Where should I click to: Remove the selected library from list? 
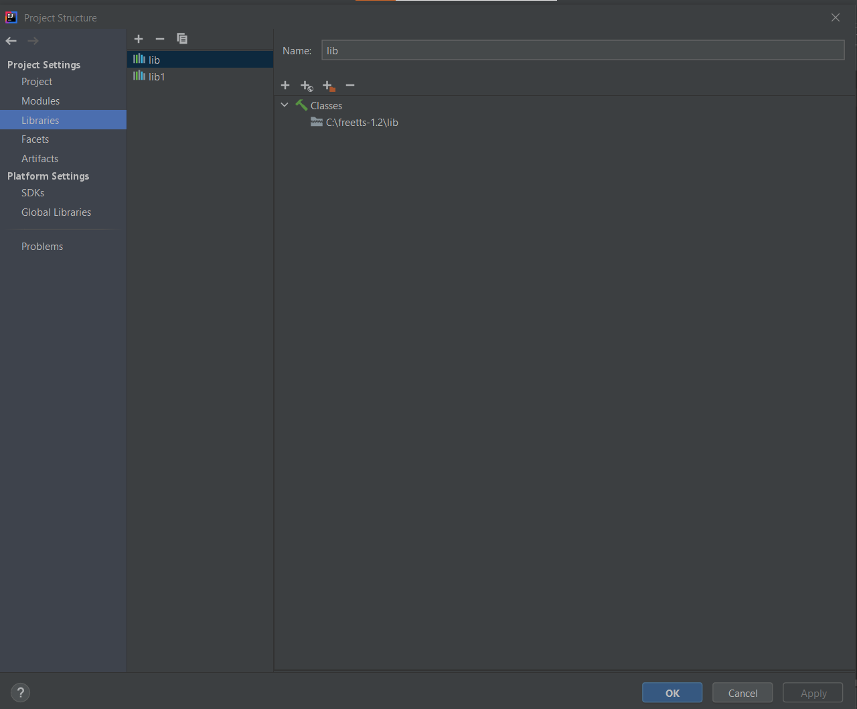[160, 39]
